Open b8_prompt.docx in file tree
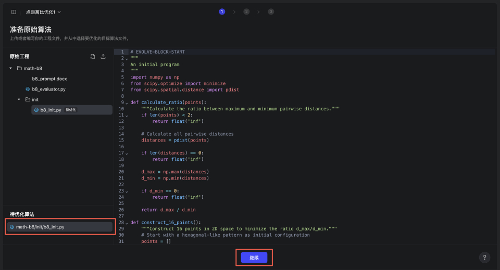Viewport: 500px width, 270px height. pos(49,79)
